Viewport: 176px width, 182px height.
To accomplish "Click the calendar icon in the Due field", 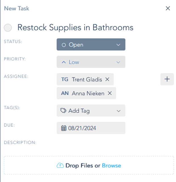I will [64, 128].
